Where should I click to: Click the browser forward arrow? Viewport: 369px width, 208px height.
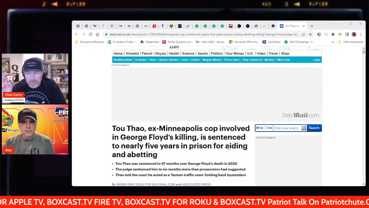coord(84,34)
